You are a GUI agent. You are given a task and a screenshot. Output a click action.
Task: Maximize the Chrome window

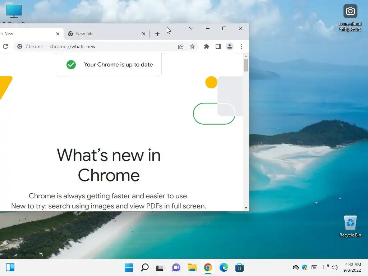tap(224, 28)
